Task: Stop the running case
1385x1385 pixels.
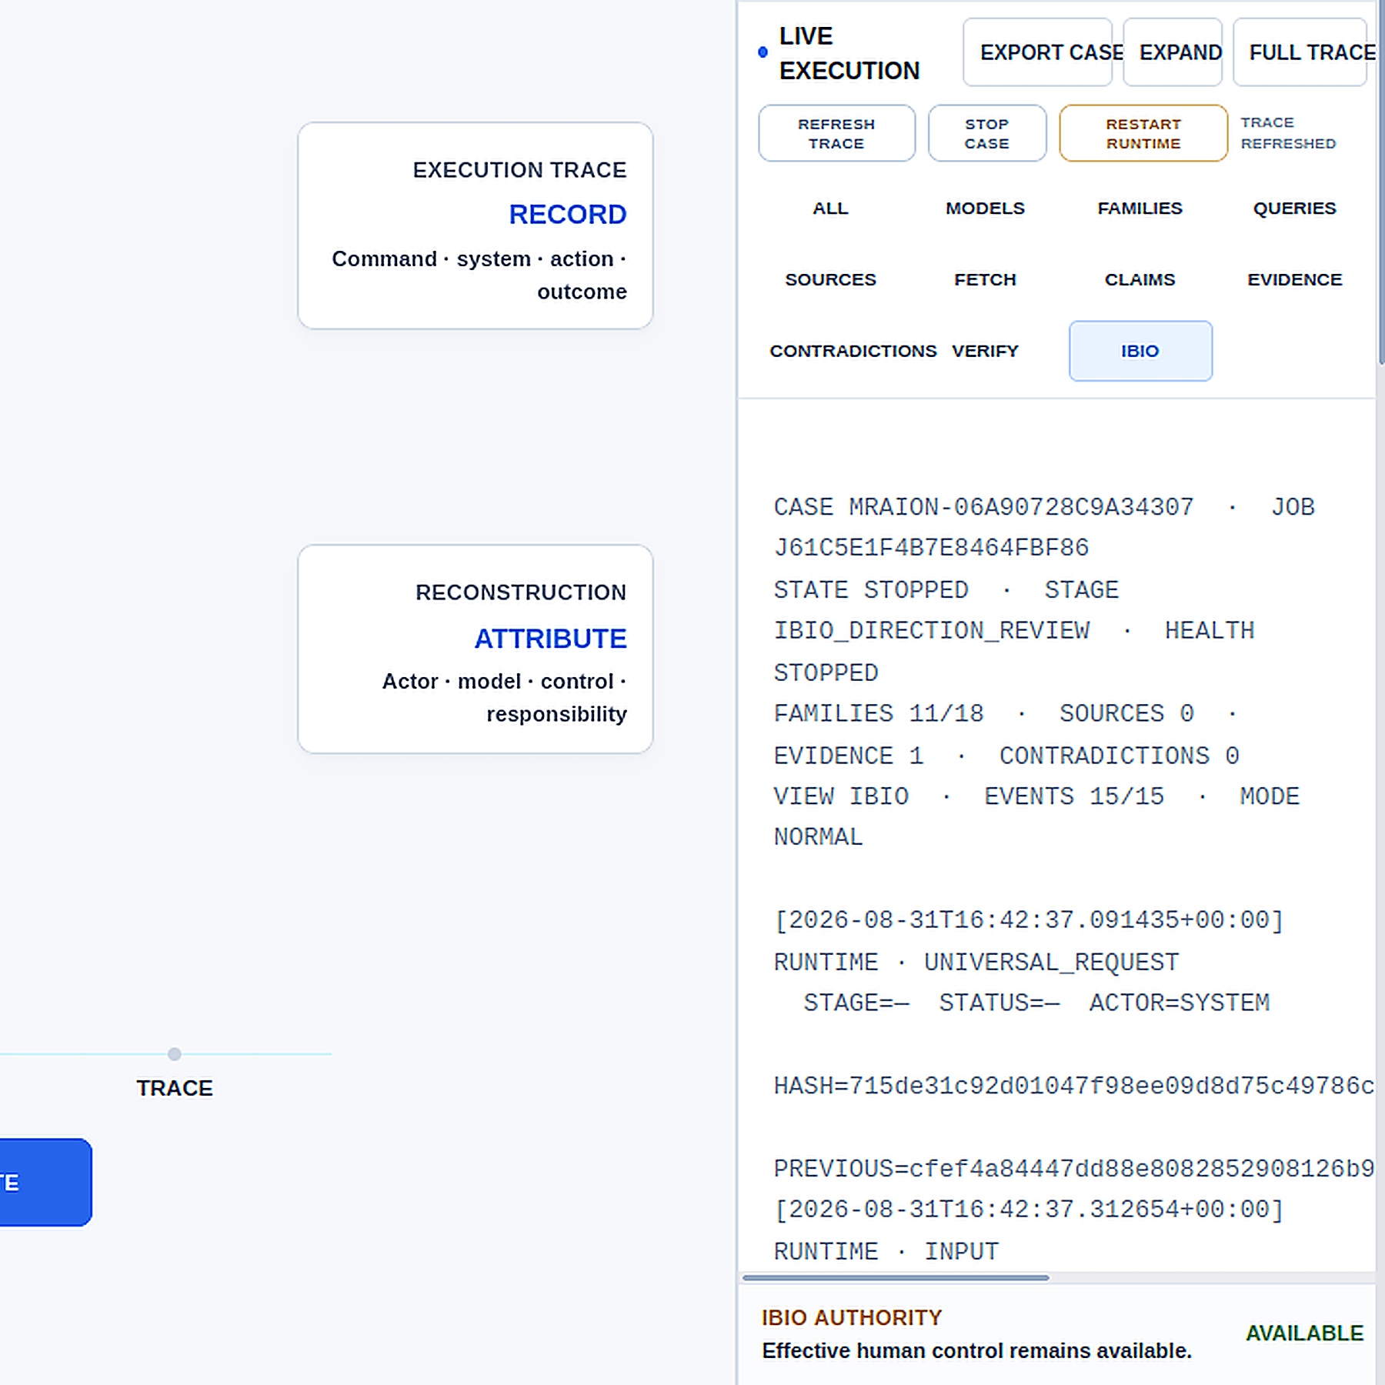Action: (987, 133)
